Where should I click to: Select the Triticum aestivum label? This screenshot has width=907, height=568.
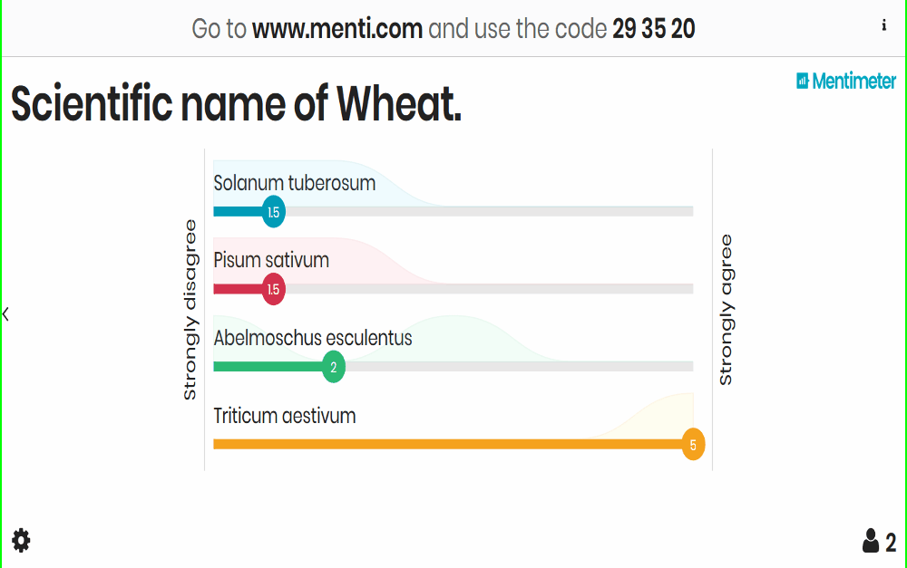pyautogui.click(x=285, y=416)
